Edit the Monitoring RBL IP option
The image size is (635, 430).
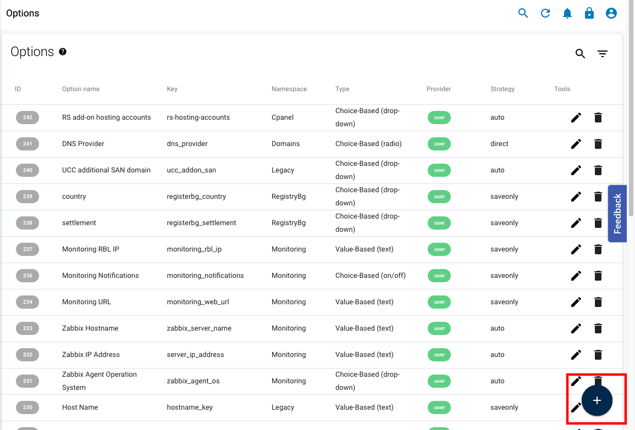point(576,249)
